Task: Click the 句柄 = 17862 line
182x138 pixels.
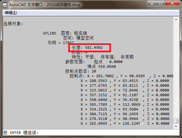Action: 61,43
